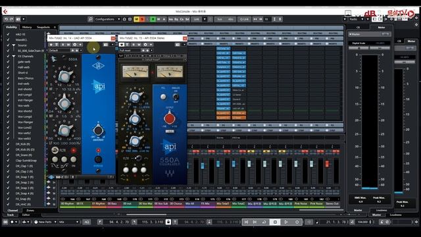The height and width of the screenshot is (237, 421).
Task: Click Go to left locator transport button
Action: tap(246, 222)
